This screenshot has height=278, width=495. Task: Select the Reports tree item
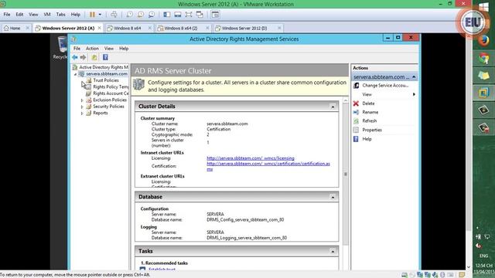click(100, 113)
